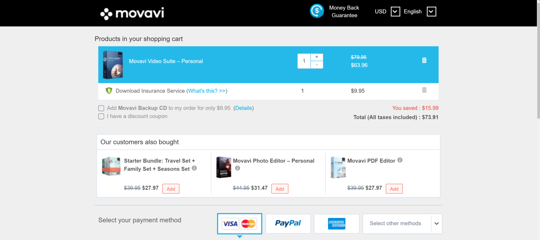The height and width of the screenshot is (240, 540).
Task: Click the Total $73.91 text
Action: [x=396, y=117]
